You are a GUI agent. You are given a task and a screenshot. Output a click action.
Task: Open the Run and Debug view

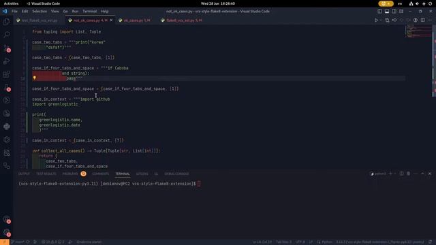pyautogui.click(x=6, y=61)
